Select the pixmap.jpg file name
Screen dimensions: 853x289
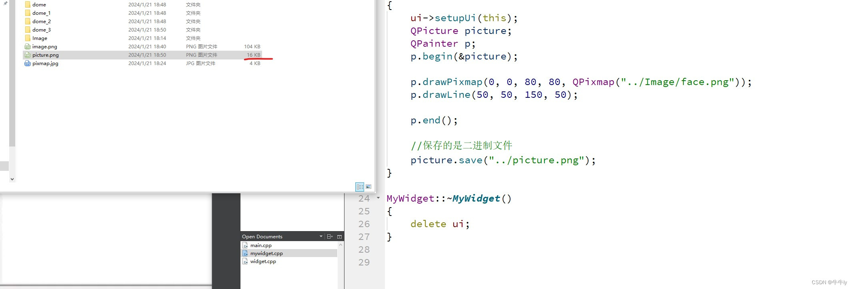[x=45, y=63]
